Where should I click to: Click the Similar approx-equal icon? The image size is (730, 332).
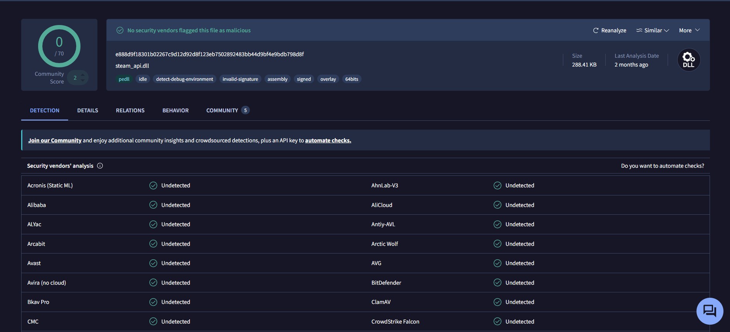point(639,30)
